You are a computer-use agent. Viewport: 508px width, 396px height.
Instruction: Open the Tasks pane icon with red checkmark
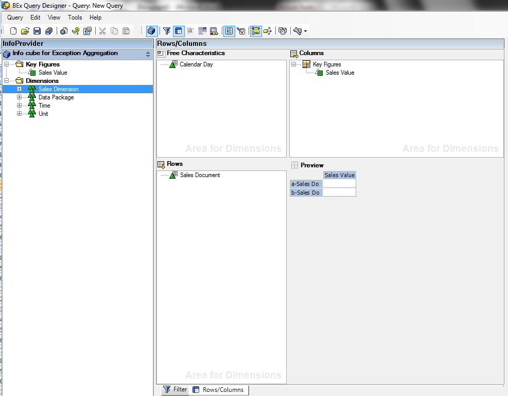(241, 31)
